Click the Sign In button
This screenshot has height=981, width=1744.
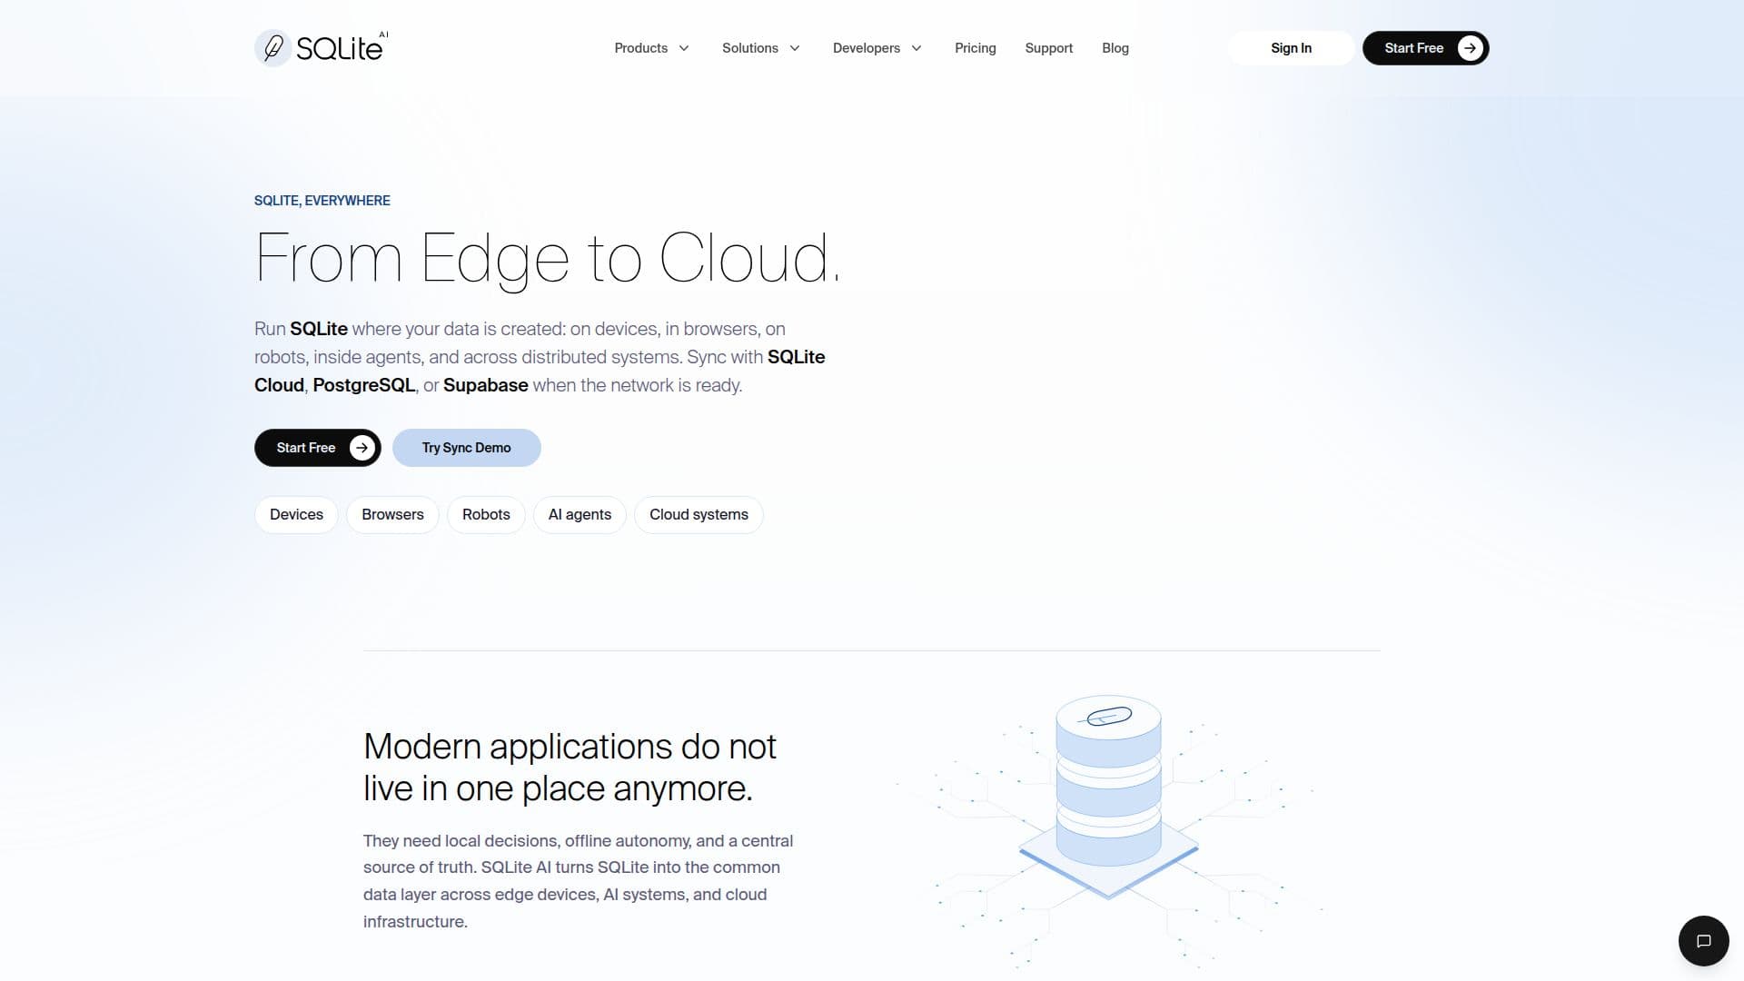pyautogui.click(x=1291, y=48)
